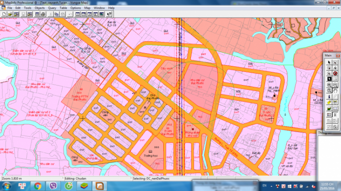The image size is (341, 191).
Task: Show hidden tray icons arrow
Action: (271, 186)
